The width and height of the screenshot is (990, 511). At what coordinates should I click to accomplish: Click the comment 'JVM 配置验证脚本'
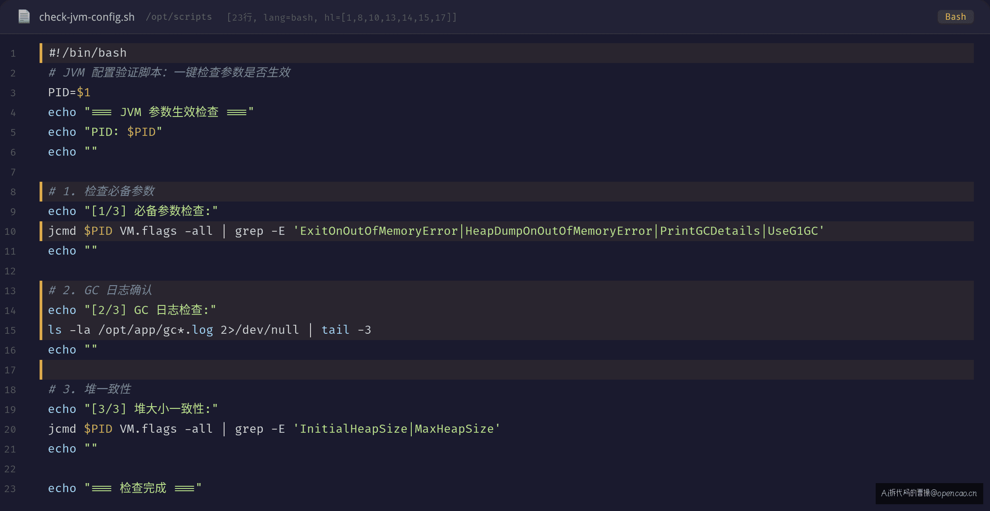pos(170,72)
